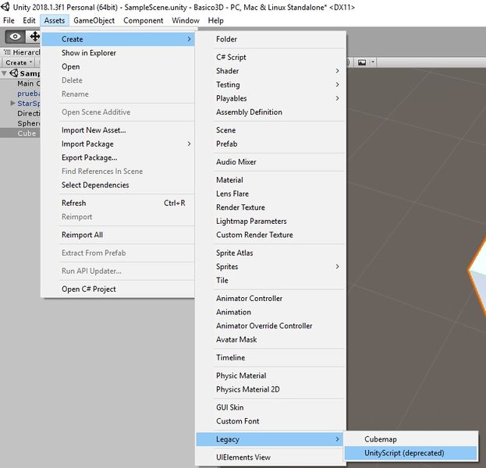
Task: Open the Hierarchy Create dropdown
Action: [x=19, y=62]
